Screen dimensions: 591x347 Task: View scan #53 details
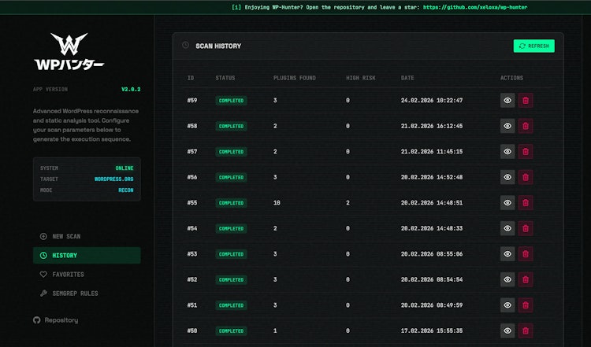(x=507, y=254)
